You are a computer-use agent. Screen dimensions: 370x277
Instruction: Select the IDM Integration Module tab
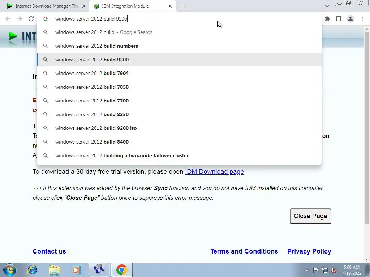coord(133,6)
